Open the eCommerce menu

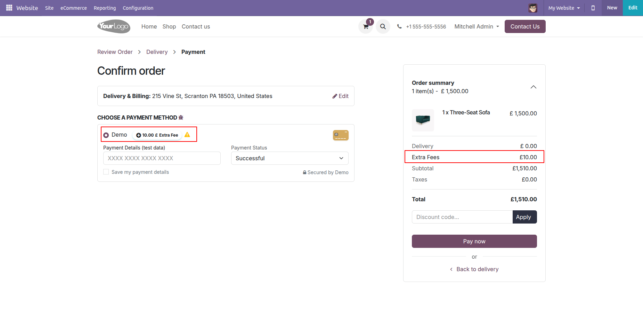point(74,8)
